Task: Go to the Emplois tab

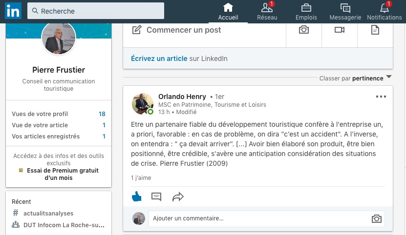Action: click(x=306, y=12)
